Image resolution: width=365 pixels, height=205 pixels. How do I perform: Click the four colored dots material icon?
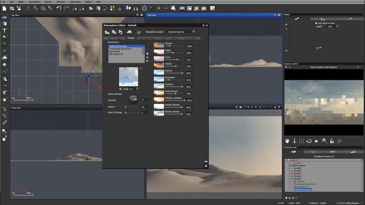[112, 9]
